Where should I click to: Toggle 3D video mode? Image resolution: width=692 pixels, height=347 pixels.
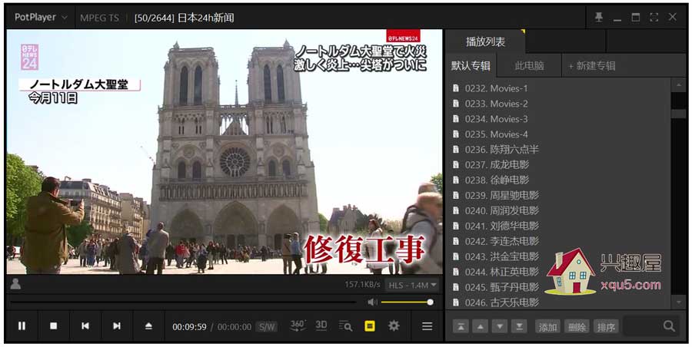point(321,326)
